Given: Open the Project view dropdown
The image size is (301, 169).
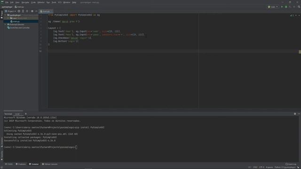Looking at the screenshot, I should pyautogui.click(x=10, y=11).
